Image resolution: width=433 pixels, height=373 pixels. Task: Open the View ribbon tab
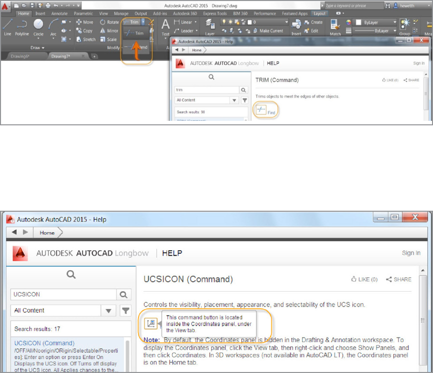click(x=103, y=13)
